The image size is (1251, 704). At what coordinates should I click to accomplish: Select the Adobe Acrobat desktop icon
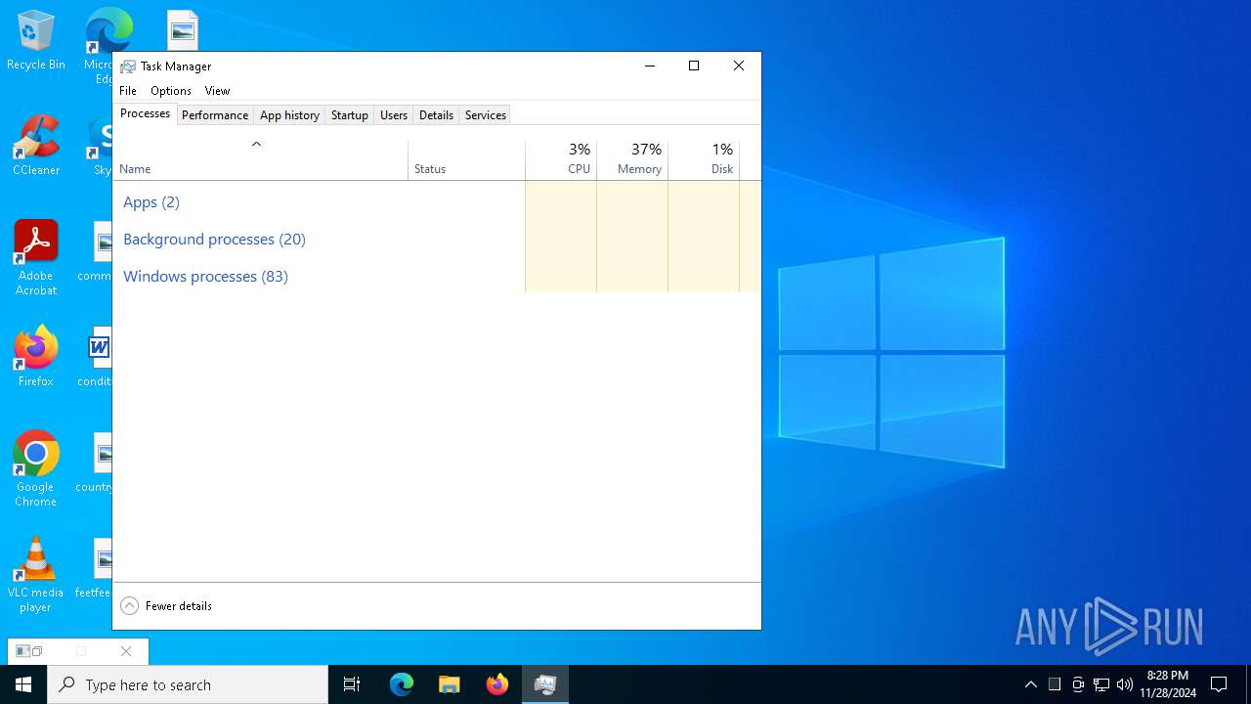click(x=36, y=257)
